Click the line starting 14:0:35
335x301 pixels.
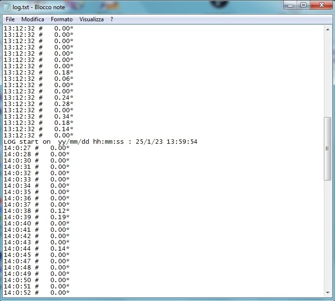click(x=36, y=192)
